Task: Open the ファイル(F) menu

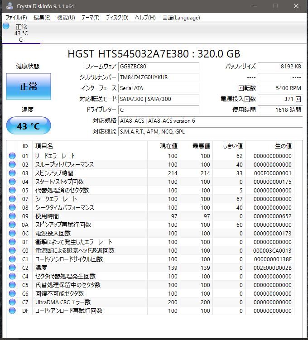Action: click(x=16, y=18)
